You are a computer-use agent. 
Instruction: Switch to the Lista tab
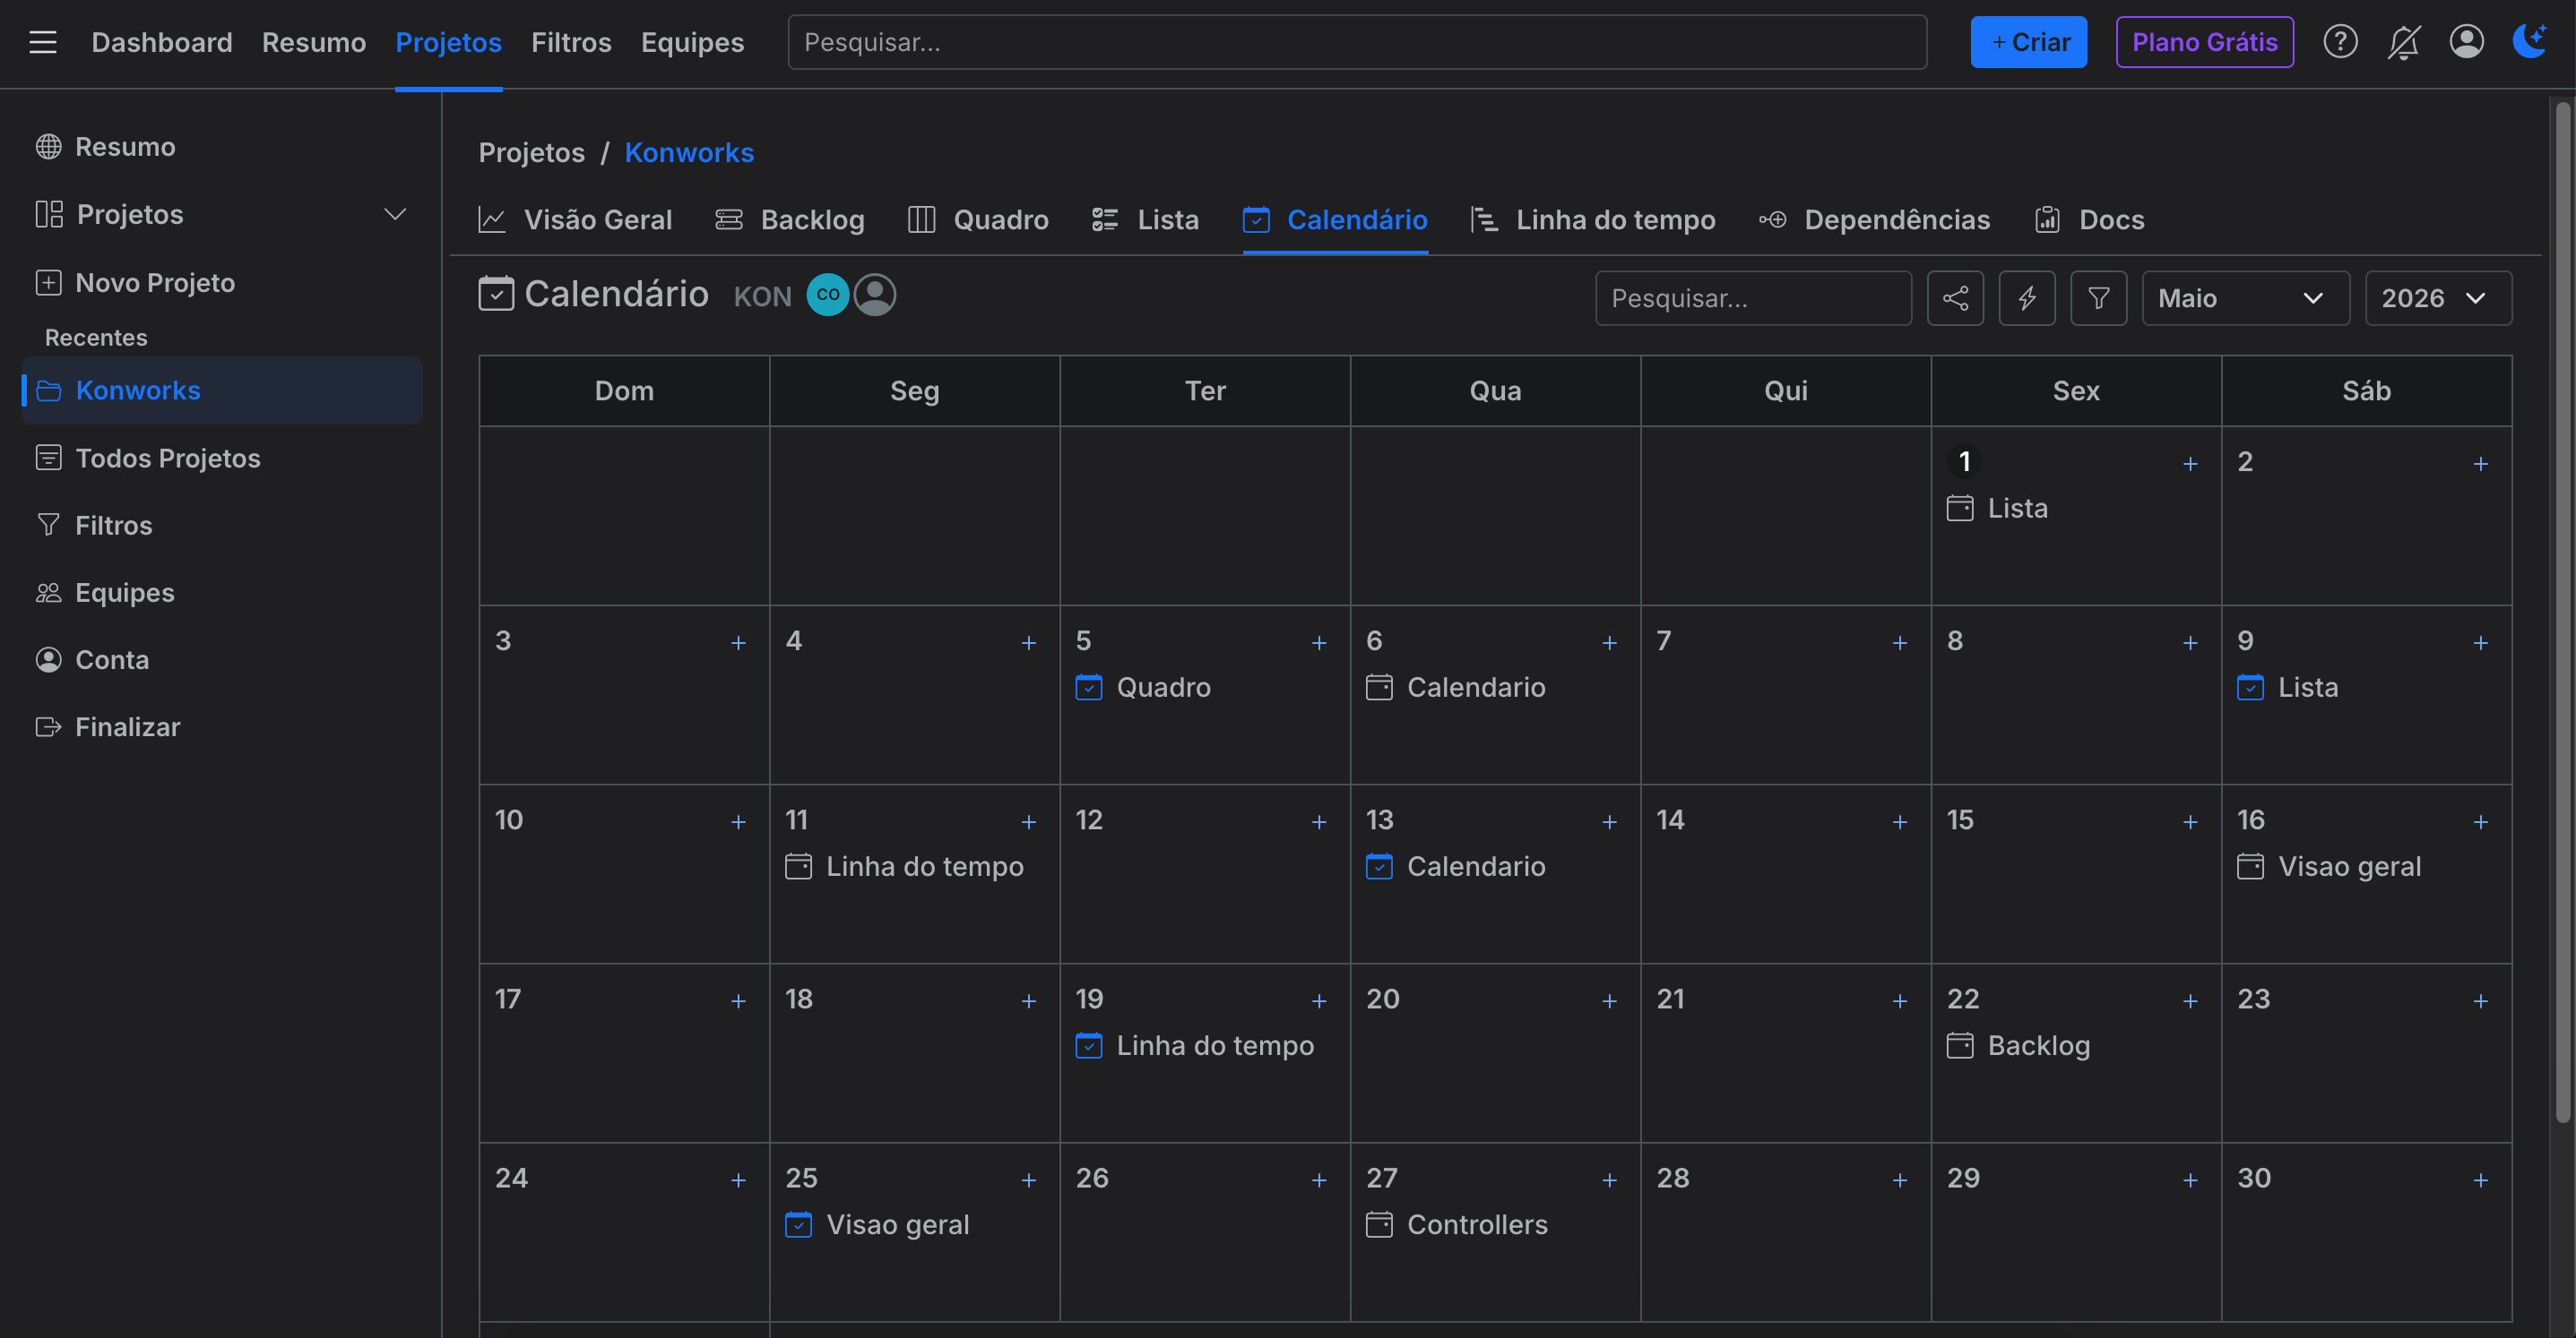[x=1145, y=219]
